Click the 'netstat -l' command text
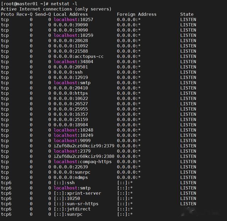The width and height of the screenshot is (227, 221). 64,4
